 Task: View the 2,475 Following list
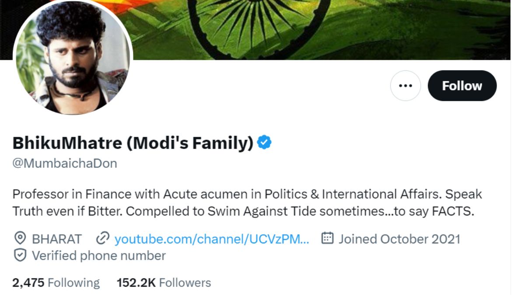[56, 283]
